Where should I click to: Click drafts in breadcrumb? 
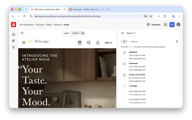49,25
